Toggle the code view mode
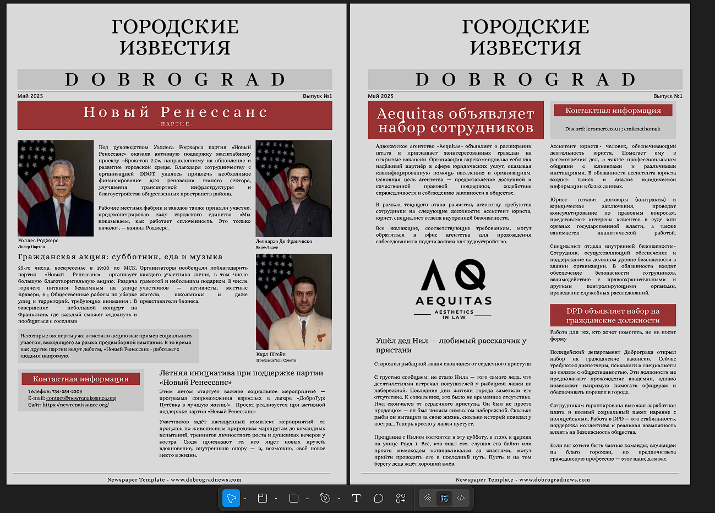This screenshot has height=513, width=715. coord(462,498)
